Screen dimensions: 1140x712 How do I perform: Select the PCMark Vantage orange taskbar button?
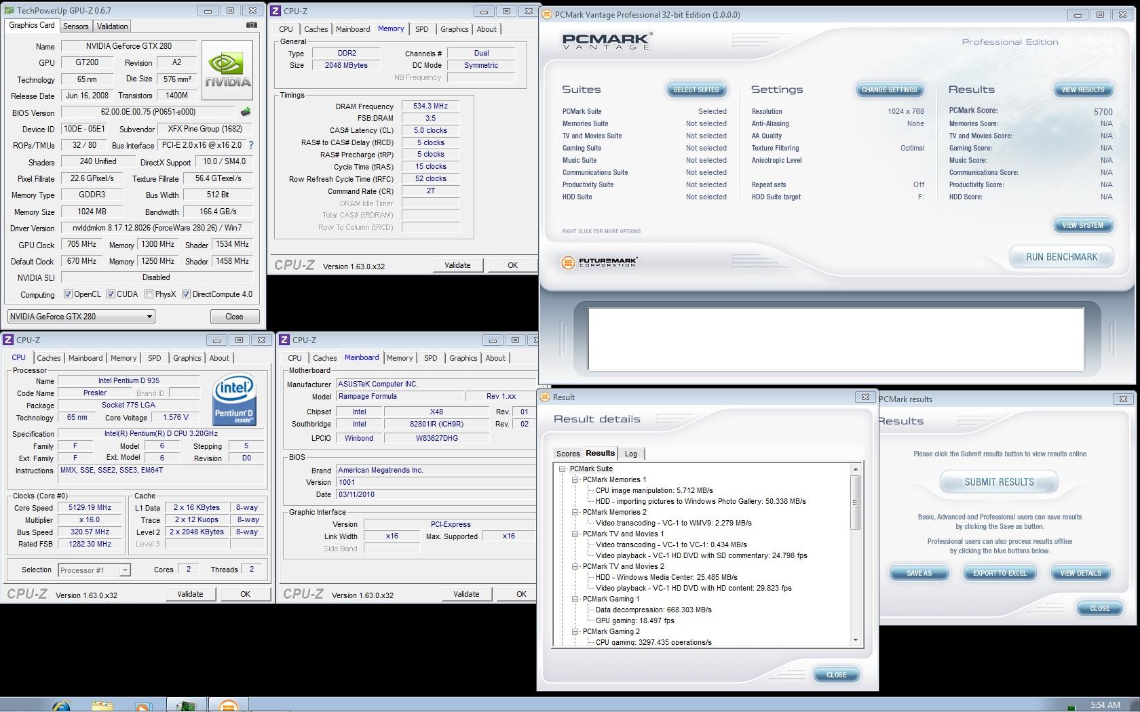coord(229,705)
